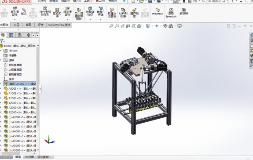Activate the Section View icon
Viewport: 253px width, 160px height.
(x=128, y=26)
